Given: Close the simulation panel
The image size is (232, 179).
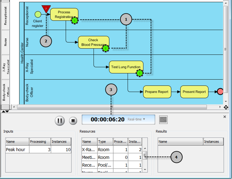Looking at the screenshot, I should [x=225, y=117].
